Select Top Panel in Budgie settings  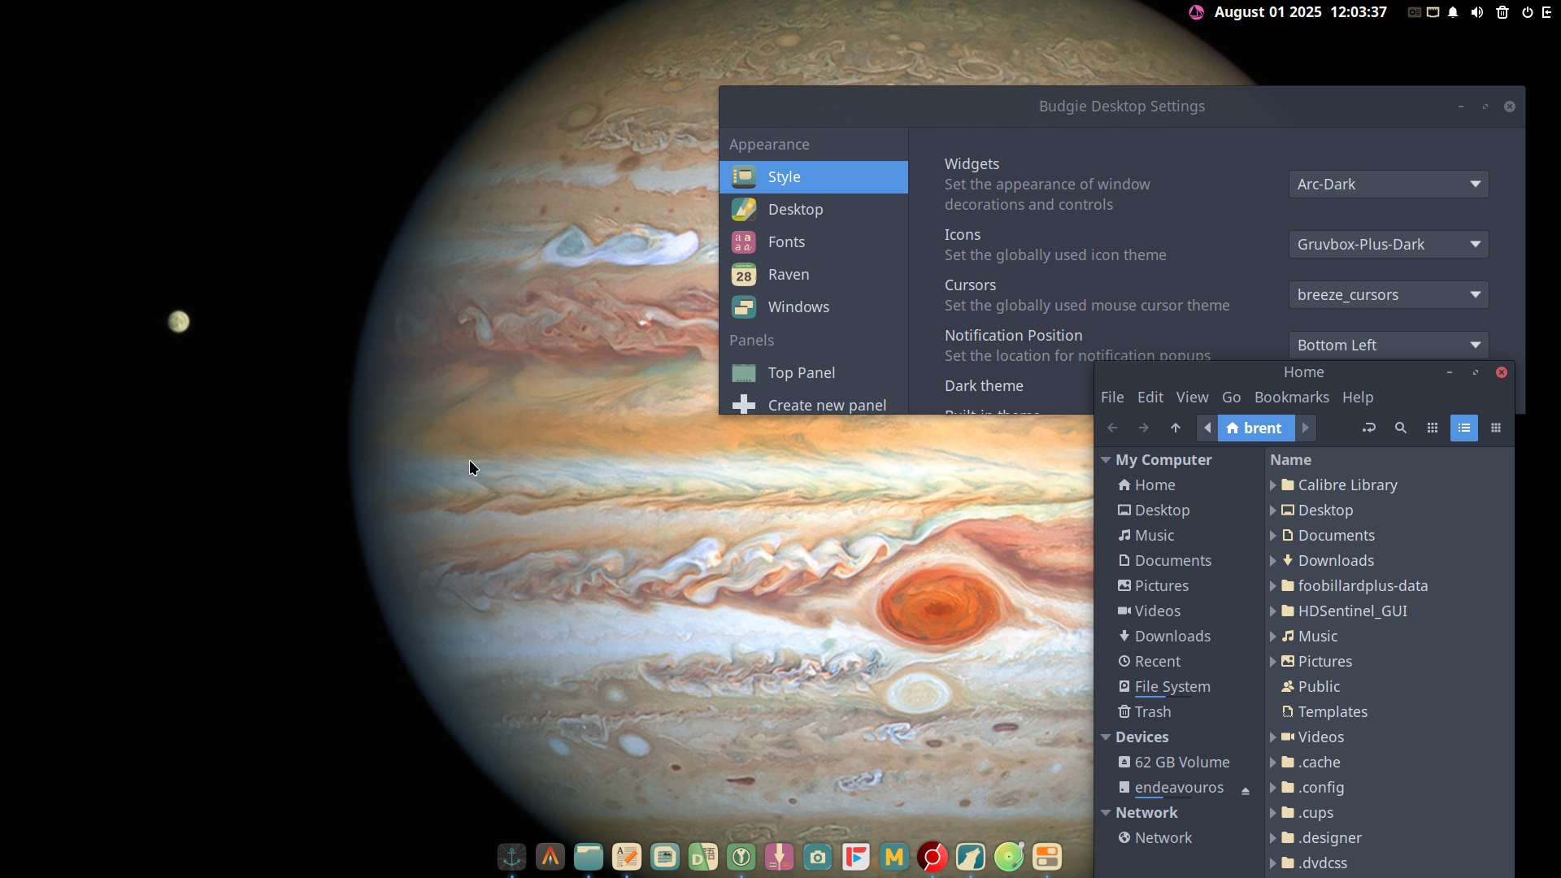[814, 373]
